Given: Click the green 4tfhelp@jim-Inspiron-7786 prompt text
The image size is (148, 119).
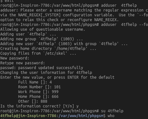Looking at the screenshot, I should pos(28,116).
